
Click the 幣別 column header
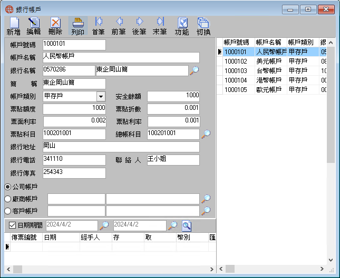click(192, 238)
